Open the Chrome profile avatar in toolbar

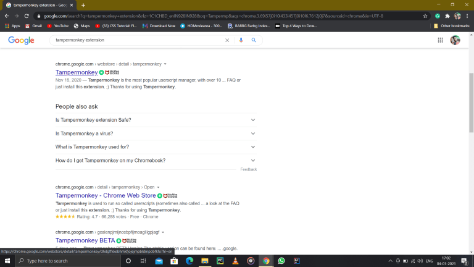point(457,16)
